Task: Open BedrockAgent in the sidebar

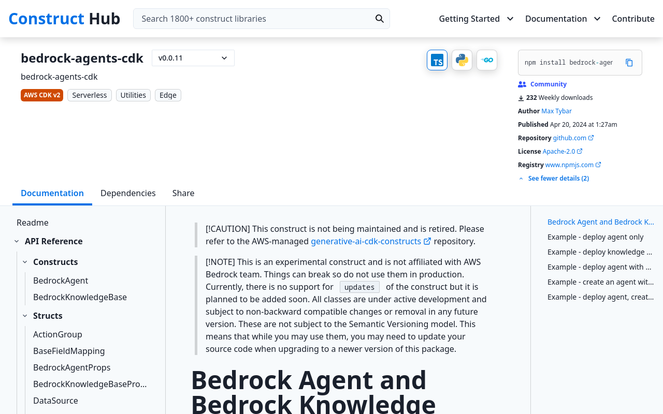Action: pyautogui.click(x=61, y=280)
